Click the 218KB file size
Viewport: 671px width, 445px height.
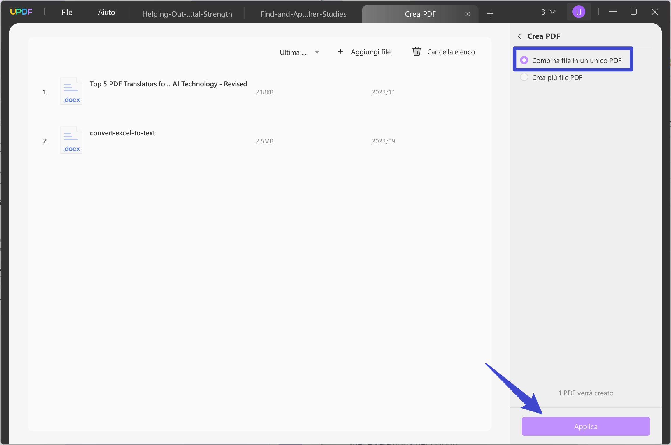tap(265, 92)
